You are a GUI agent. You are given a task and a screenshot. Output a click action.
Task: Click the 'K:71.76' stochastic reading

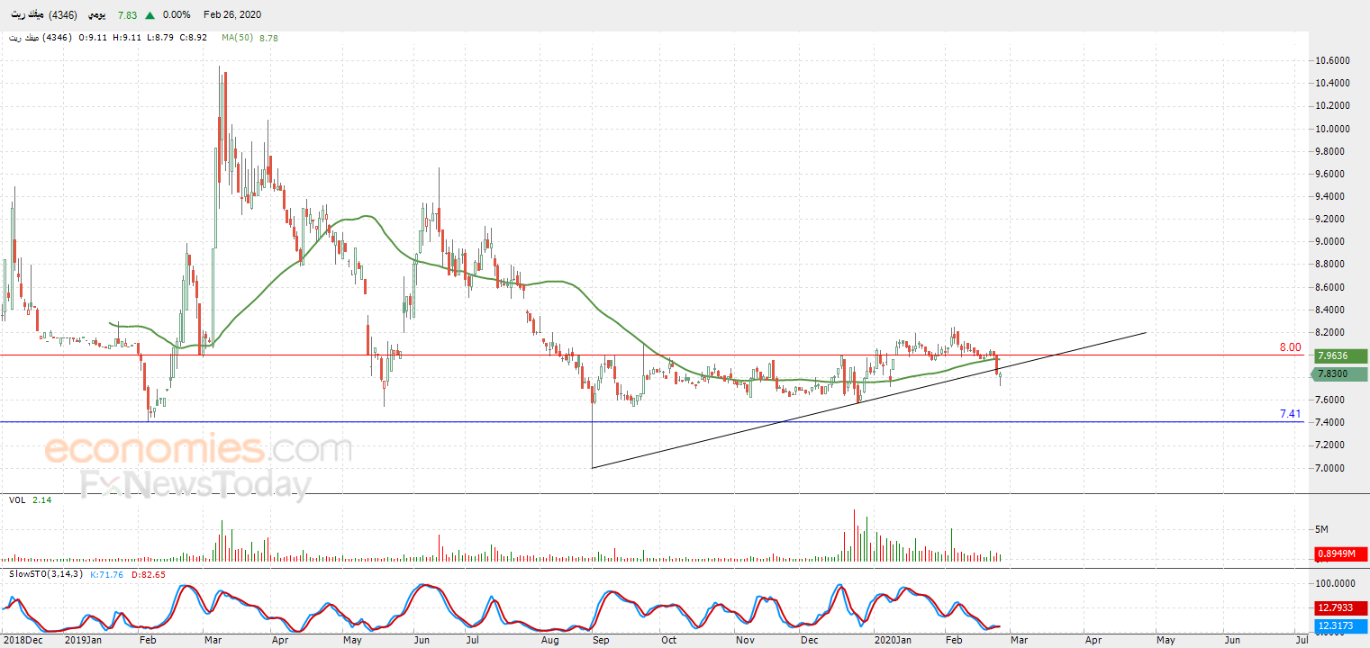point(108,573)
